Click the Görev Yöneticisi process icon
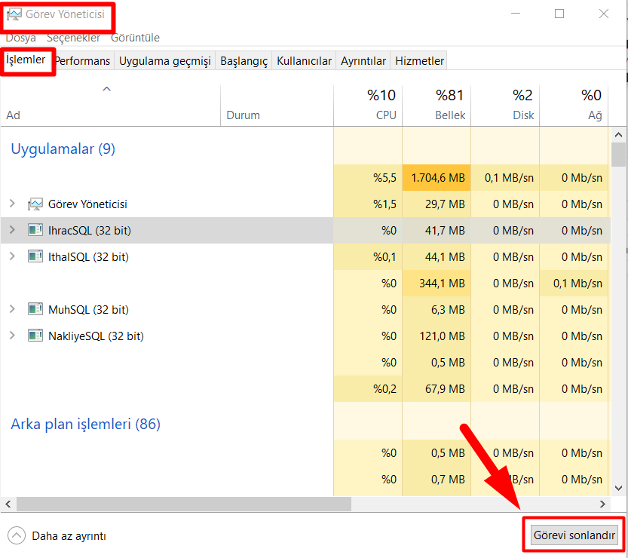 [x=35, y=204]
